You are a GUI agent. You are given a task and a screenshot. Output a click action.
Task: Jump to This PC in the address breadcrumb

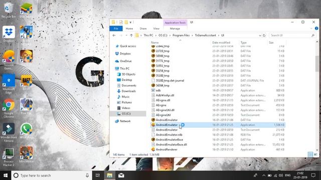pyautogui.click(x=148, y=35)
